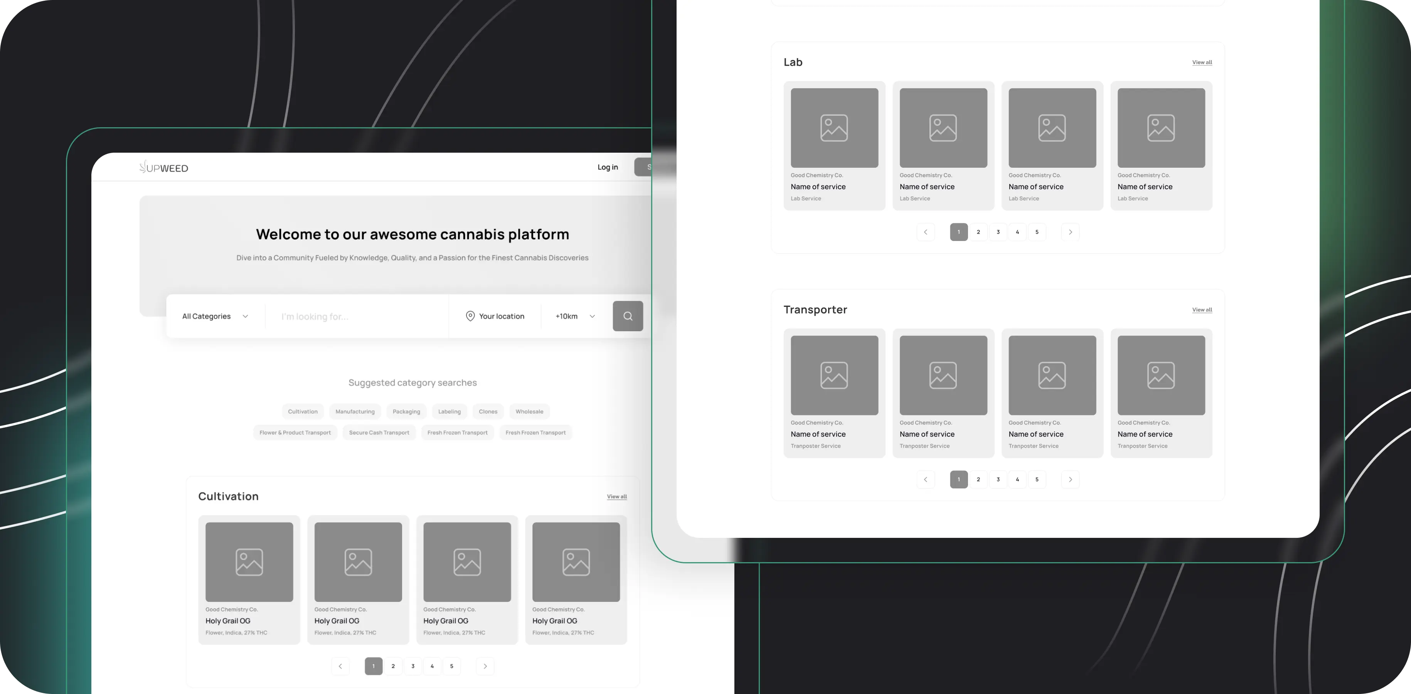The height and width of the screenshot is (694, 1411).
Task: Open first Holy Grail OG card image
Action: [x=249, y=562]
